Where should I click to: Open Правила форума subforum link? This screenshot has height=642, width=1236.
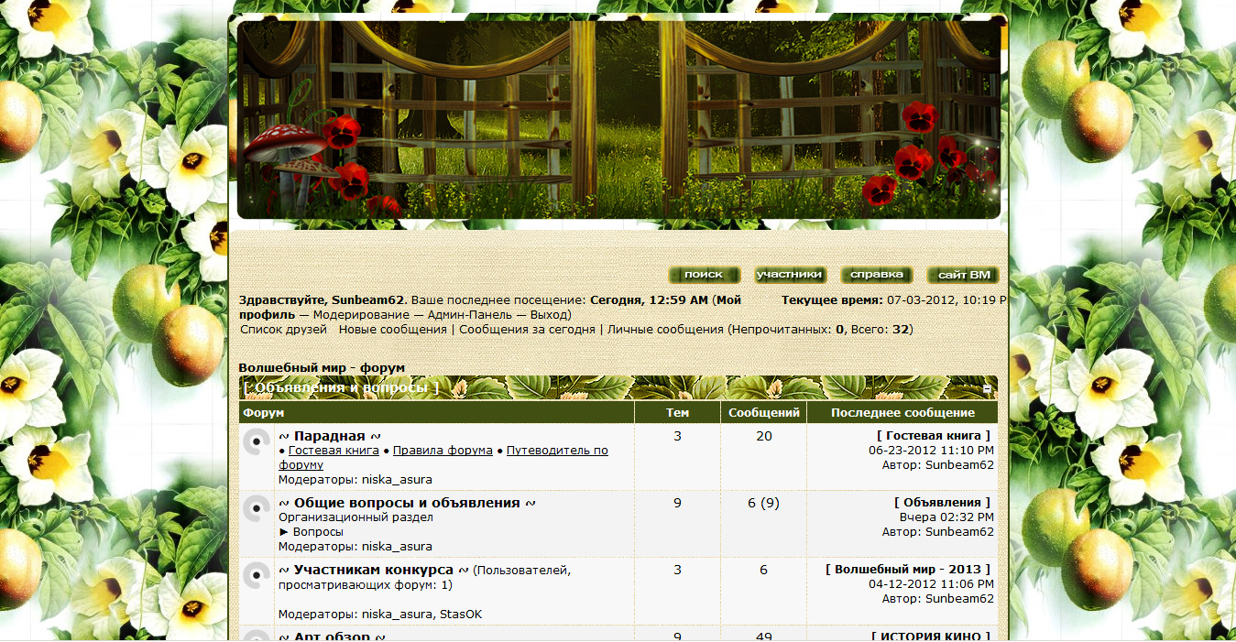(x=443, y=451)
